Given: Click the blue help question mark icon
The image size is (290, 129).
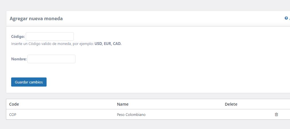Looking at the screenshot, I should [286, 18].
